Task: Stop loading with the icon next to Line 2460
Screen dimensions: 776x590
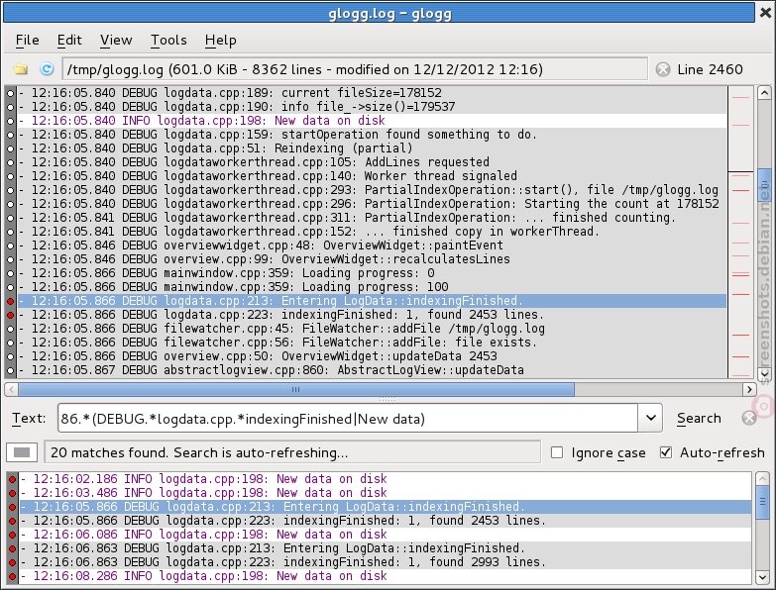Action: [x=663, y=69]
